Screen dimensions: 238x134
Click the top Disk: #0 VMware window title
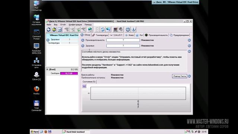point(176,2)
